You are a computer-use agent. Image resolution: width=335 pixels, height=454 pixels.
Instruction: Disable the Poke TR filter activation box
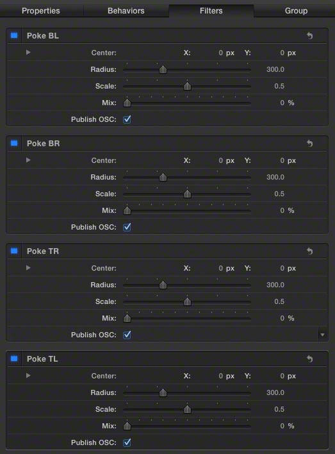pyautogui.click(x=14, y=251)
